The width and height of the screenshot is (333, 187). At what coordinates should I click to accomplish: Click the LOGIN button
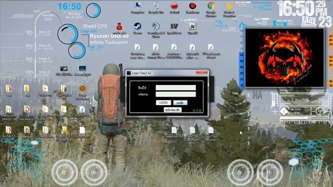(163, 103)
